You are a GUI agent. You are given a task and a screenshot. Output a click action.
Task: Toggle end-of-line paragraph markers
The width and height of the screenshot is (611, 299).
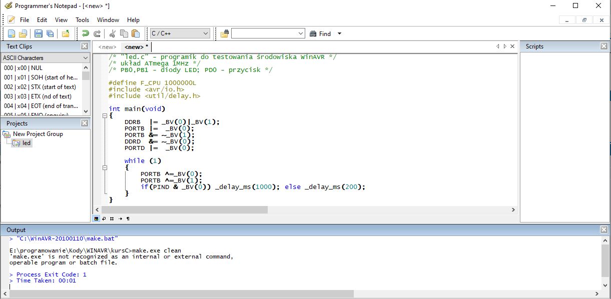(x=128, y=218)
